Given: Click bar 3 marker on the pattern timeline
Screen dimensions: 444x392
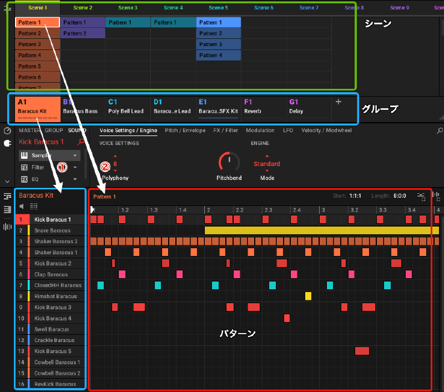Looking at the screenshot, I should [323, 210].
